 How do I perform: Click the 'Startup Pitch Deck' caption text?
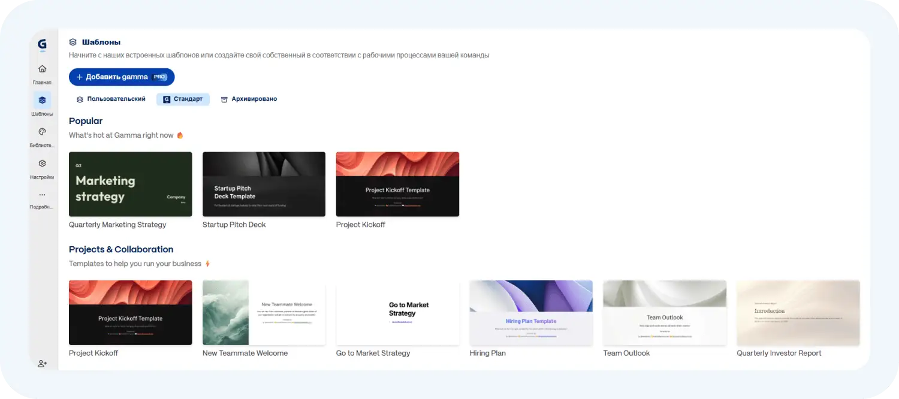pos(234,225)
